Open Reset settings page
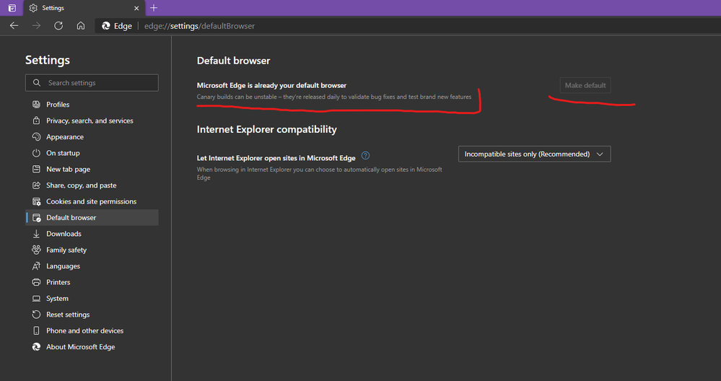The image size is (721, 381). 92,315
